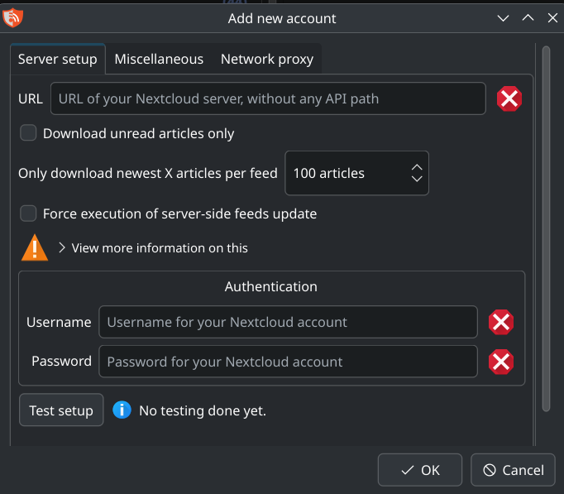Click the red error icon beside URL field

(509, 99)
